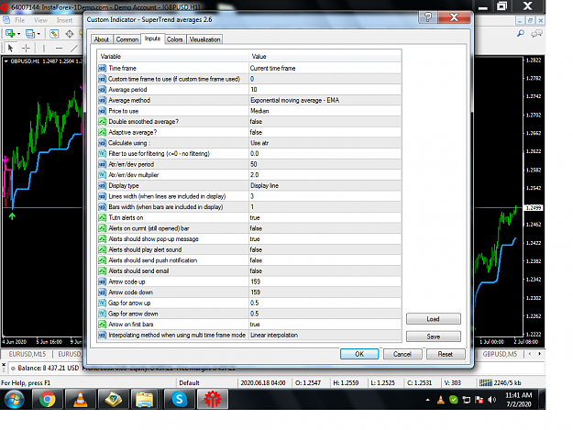Open VLC media player from taskbar
The height and width of the screenshot is (430, 573).
(x=81, y=400)
